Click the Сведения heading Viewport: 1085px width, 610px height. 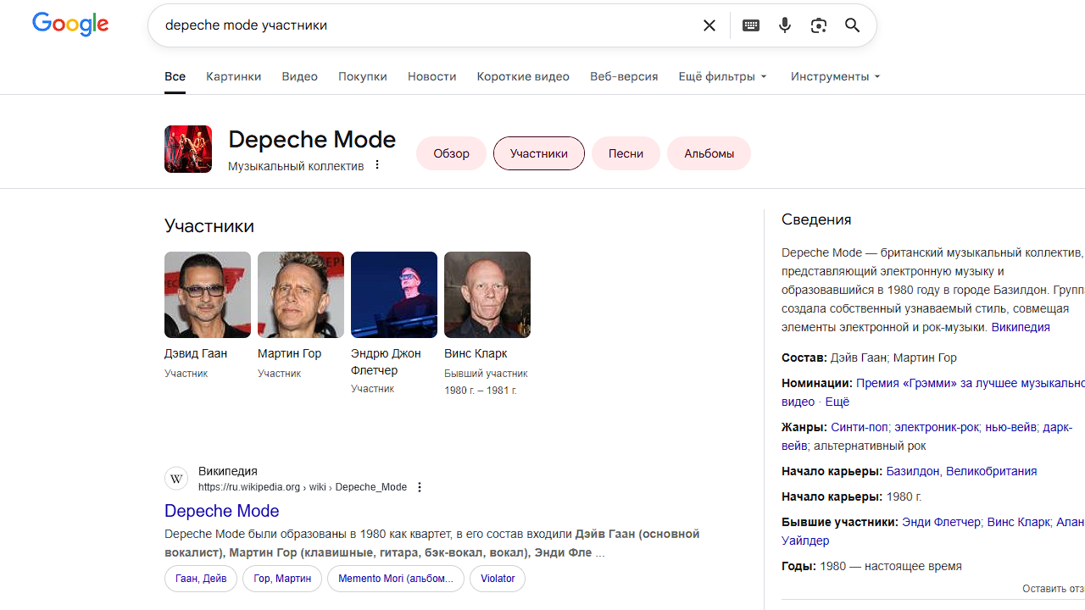click(x=816, y=219)
